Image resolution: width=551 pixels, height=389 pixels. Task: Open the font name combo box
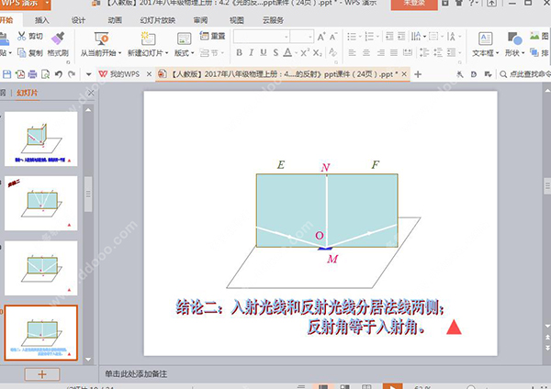coord(262,37)
